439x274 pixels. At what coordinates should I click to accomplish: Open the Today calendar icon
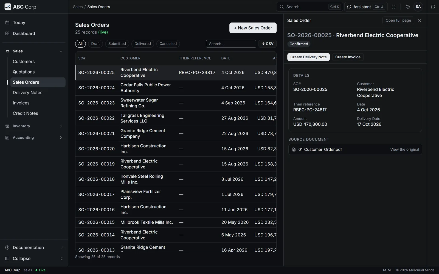click(7, 22)
